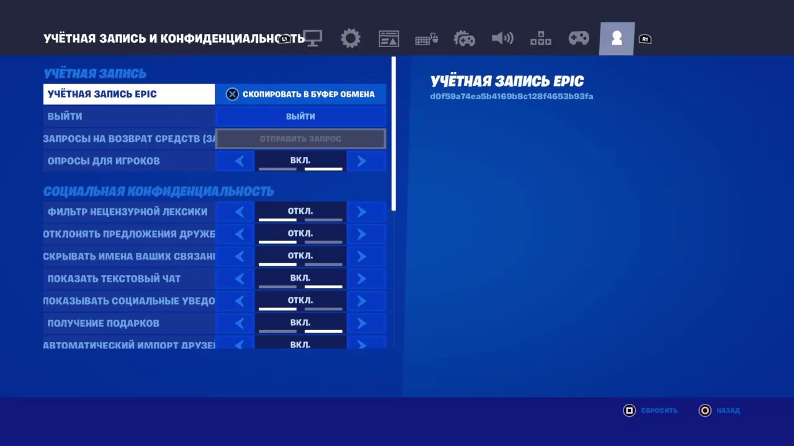Image resolution: width=794 pixels, height=446 pixels.
Task: Toggle Фильтр нецензурной лексики ОТКЛ. value
Action: point(300,212)
